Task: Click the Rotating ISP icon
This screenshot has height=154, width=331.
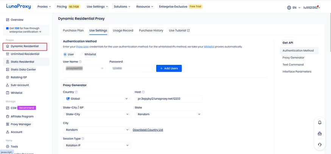Action: [8, 77]
